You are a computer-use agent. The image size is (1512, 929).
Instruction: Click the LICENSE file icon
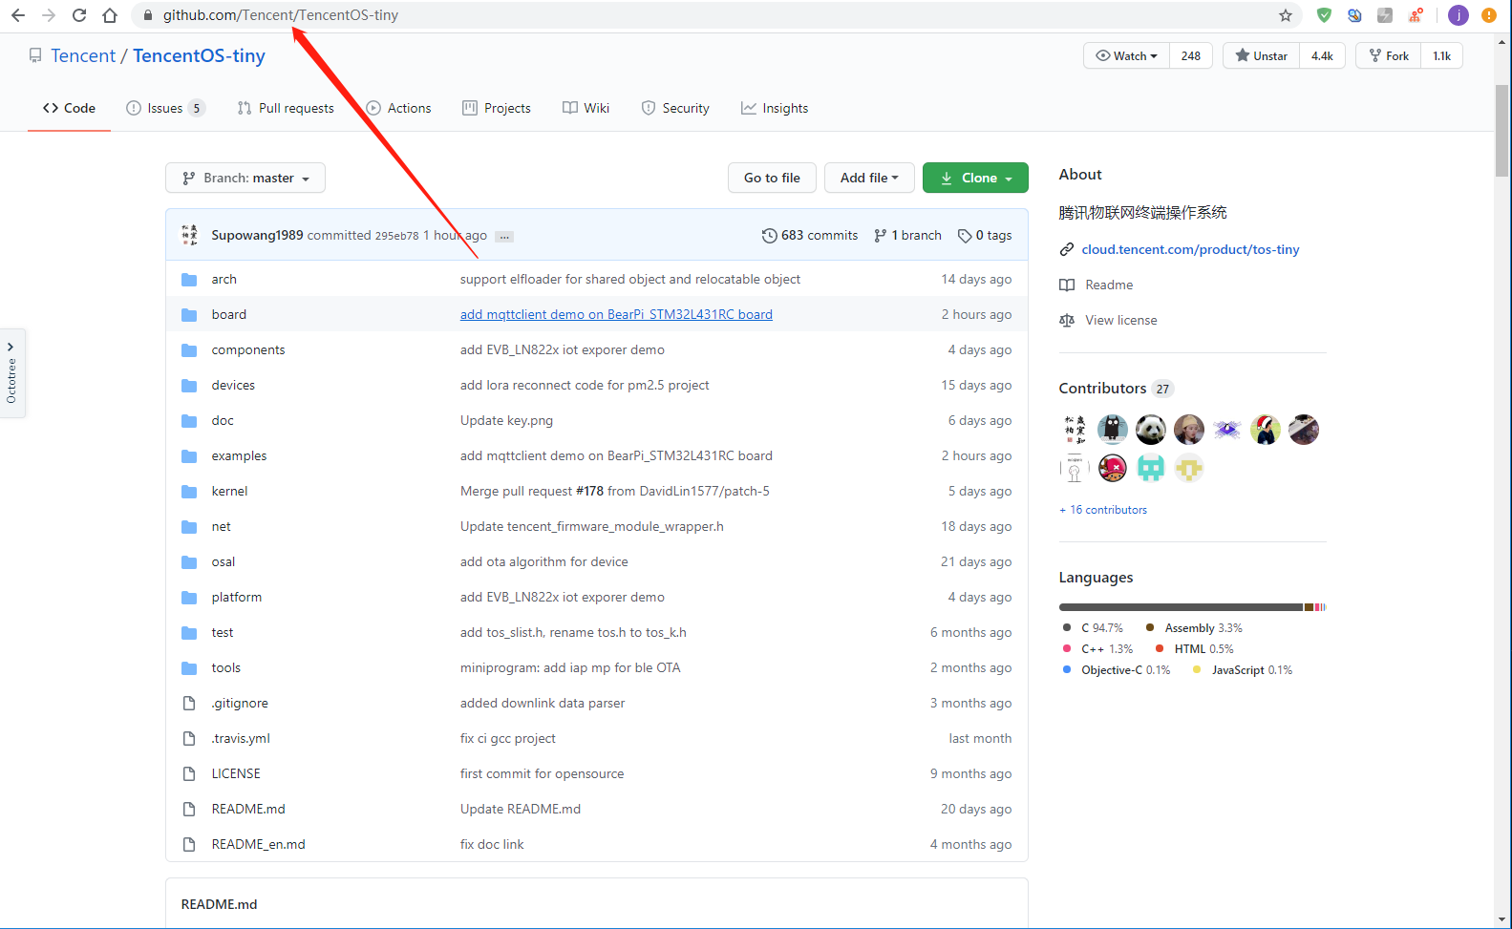click(x=189, y=774)
